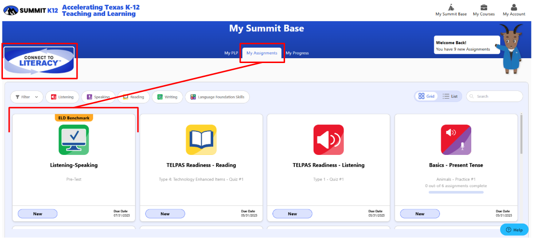The image size is (533, 242).
Task: Click the assignments vertical scrollbar
Action: 521,134
